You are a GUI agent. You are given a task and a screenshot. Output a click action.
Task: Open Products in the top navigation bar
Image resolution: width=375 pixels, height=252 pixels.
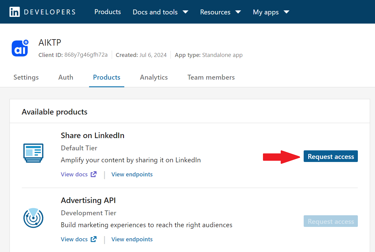tap(107, 12)
